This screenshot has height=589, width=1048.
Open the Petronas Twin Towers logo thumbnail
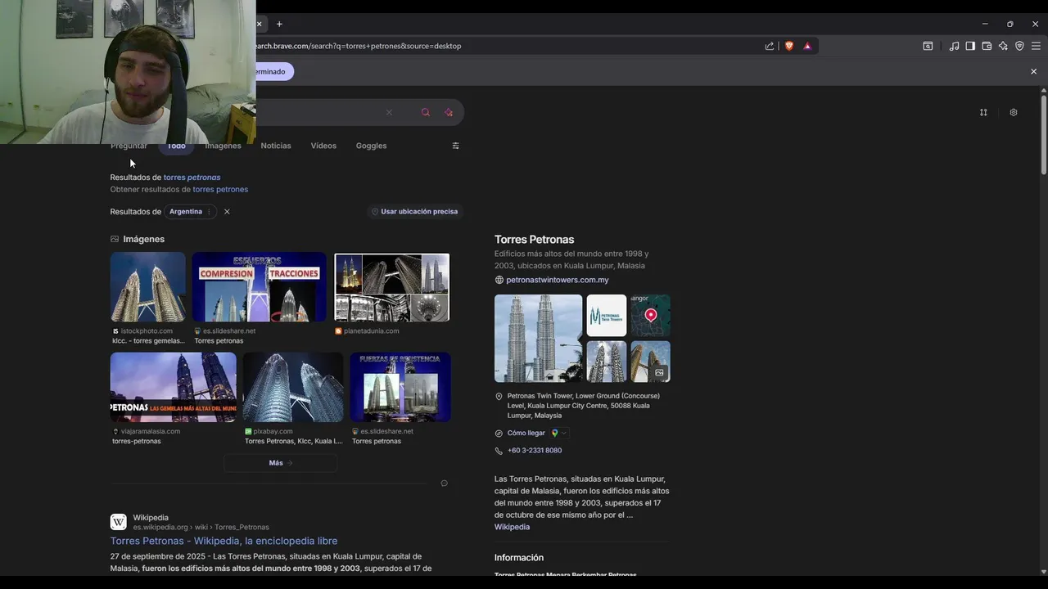pyautogui.click(x=607, y=316)
